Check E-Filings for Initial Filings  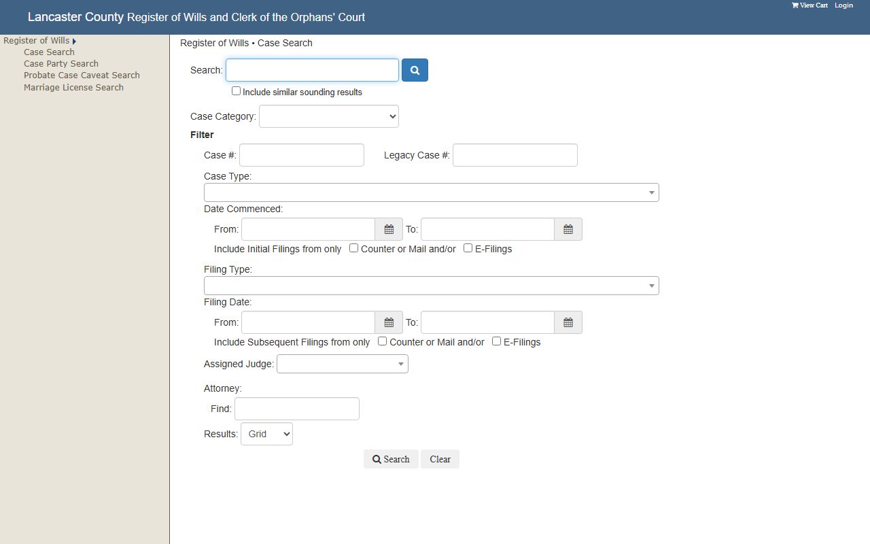click(x=468, y=248)
